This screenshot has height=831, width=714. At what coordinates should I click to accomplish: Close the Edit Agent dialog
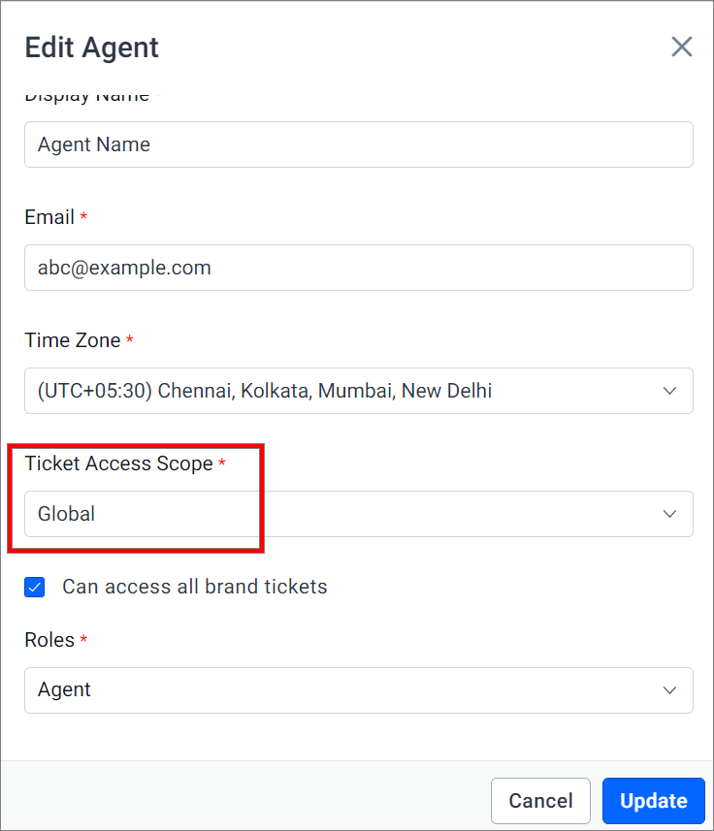pos(682,47)
